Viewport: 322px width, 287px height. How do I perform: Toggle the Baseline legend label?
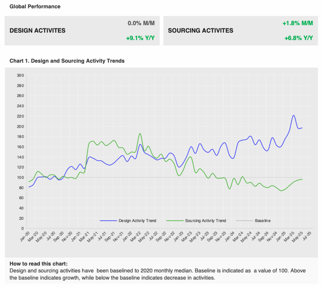(x=263, y=221)
